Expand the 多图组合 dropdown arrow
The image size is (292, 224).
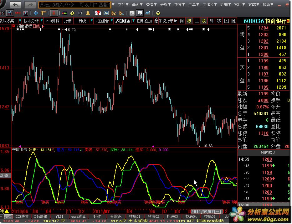pyautogui.click(x=133, y=21)
